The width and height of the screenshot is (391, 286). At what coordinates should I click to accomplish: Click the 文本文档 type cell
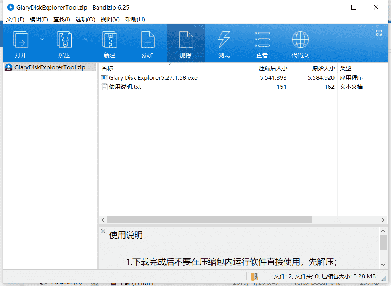tap(351, 87)
